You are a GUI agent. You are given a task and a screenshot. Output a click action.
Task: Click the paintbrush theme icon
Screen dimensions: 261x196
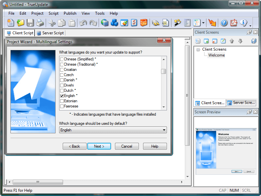[124, 23]
